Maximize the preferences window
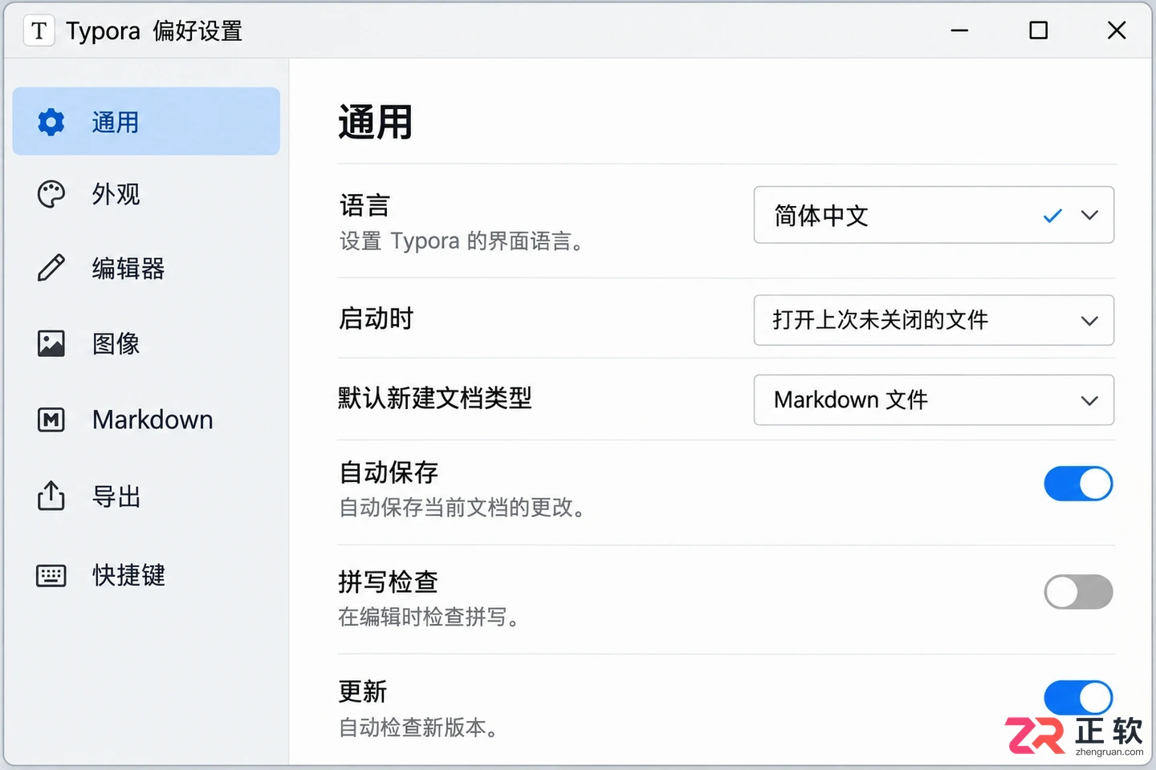The image size is (1156, 770). tap(1038, 30)
